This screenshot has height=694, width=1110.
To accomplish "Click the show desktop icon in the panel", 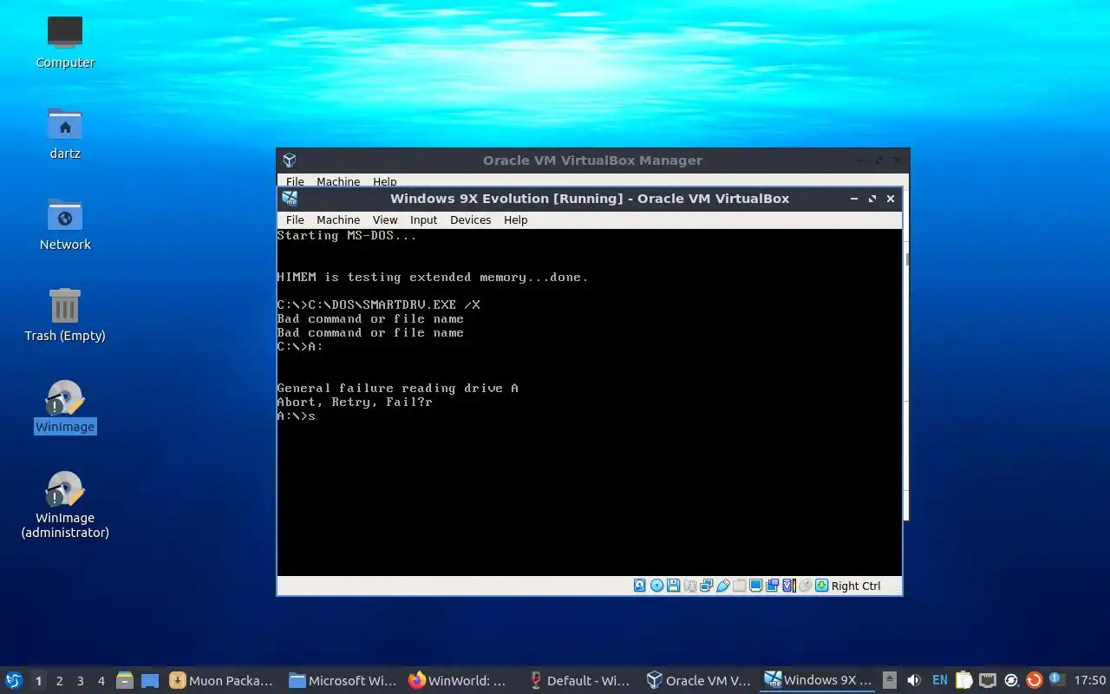I will pos(150,681).
